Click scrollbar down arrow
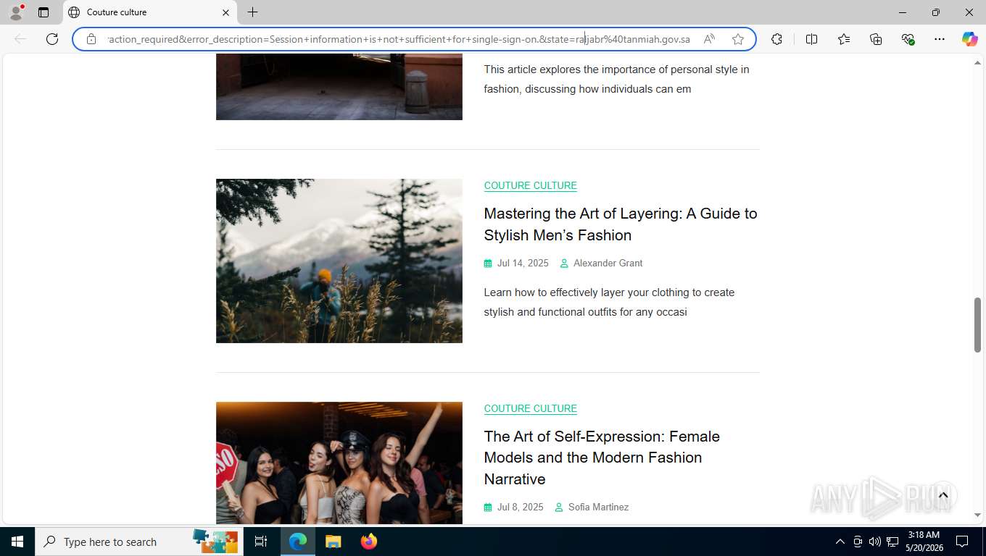986x556 pixels. pos(977,515)
